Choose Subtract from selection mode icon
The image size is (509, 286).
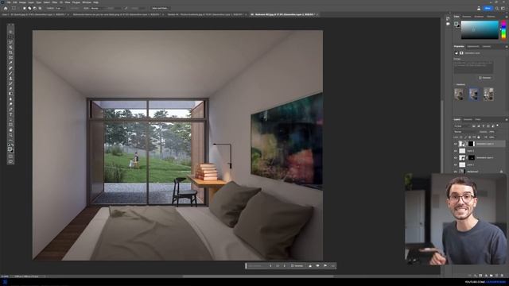[35, 8]
